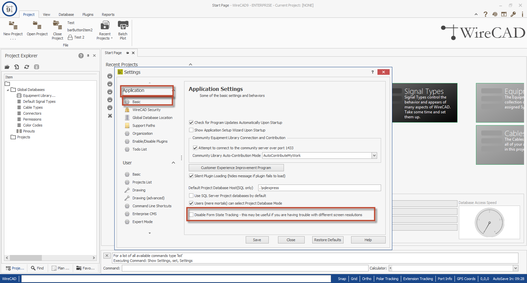Image resolution: width=527 pixels, height=283 pixels.
Task: Open Global Database Location settings
Action: tap(152, 118)
